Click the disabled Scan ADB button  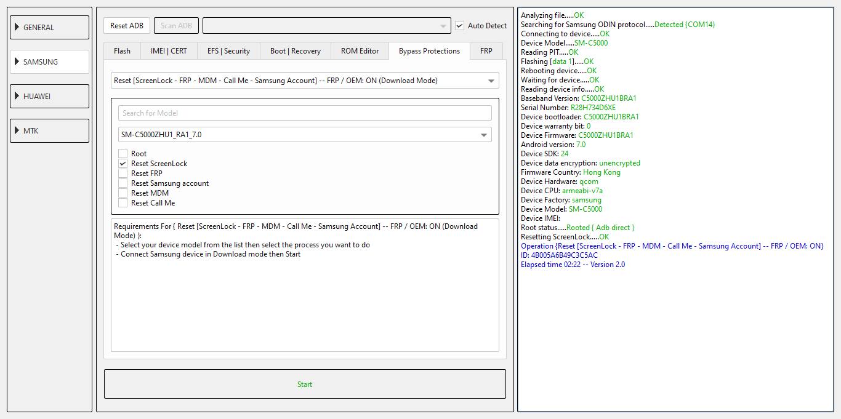pyautogui.click(x=176, y=26)
